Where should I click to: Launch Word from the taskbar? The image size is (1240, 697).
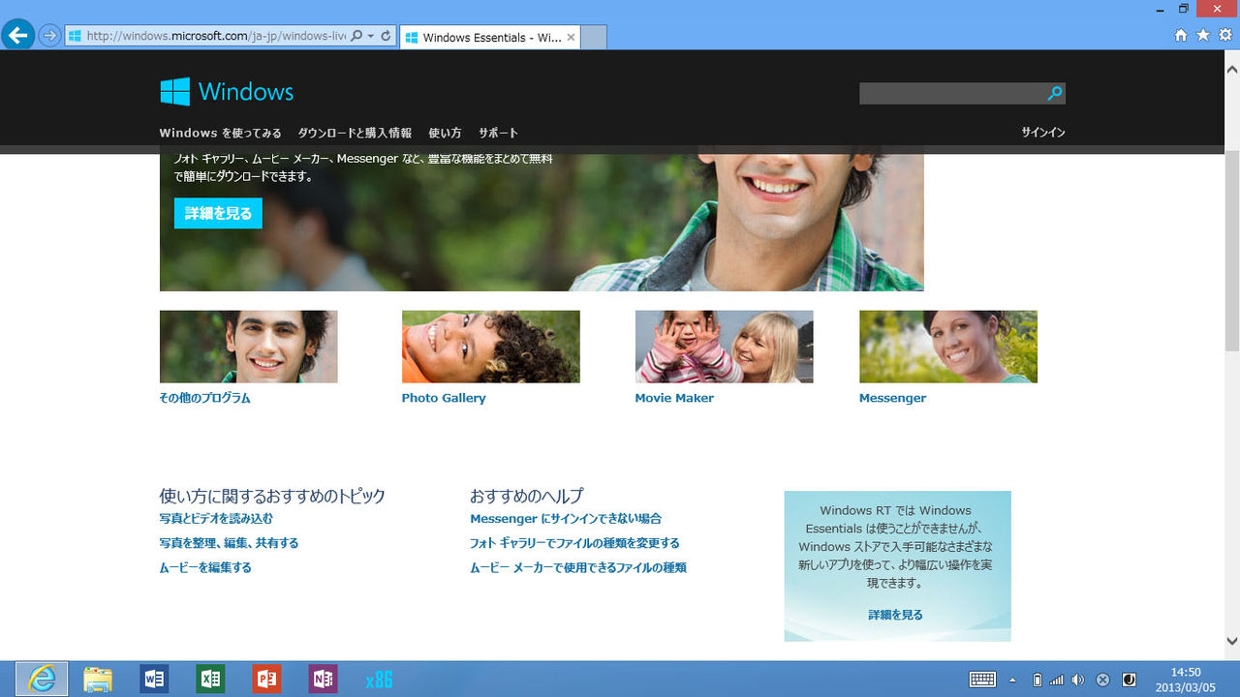(x=154, y=680)
